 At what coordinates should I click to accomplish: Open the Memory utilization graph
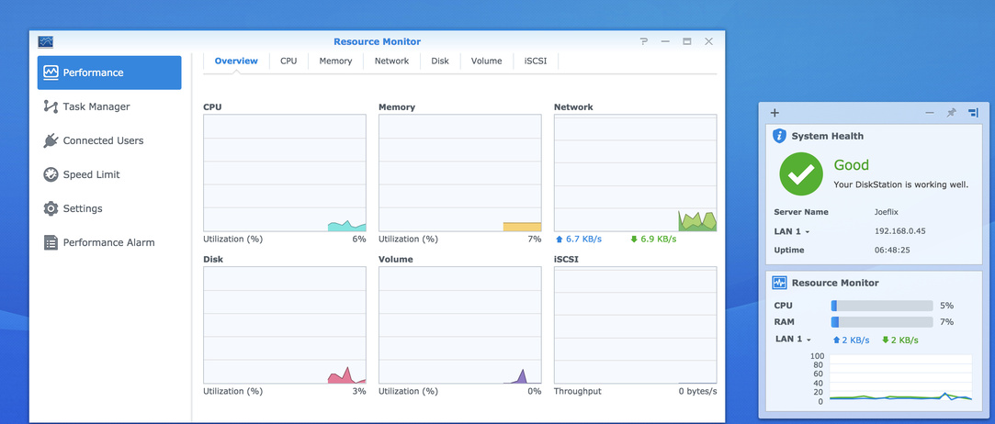(x=460, y=173)
